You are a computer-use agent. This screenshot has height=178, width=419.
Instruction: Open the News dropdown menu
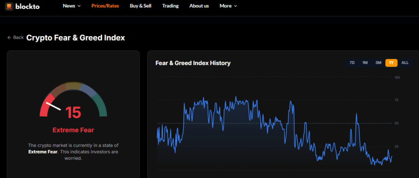[72, 6]
